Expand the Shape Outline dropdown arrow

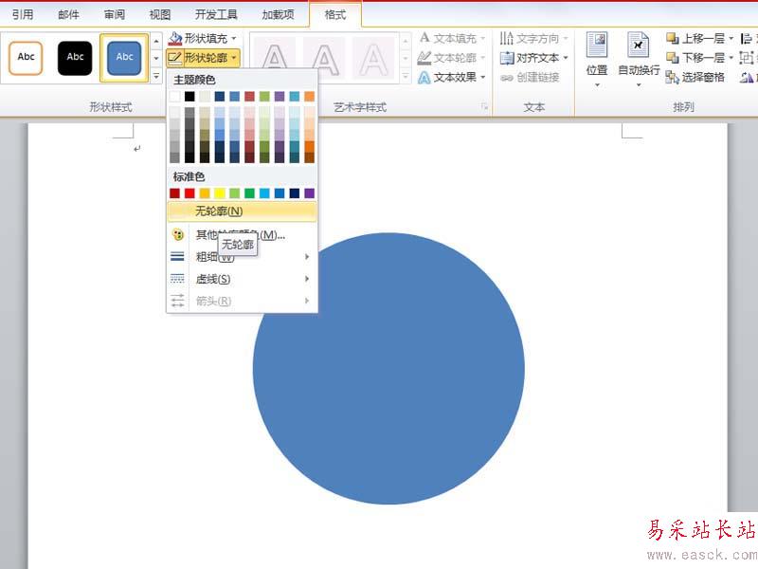tap(234, 58)
